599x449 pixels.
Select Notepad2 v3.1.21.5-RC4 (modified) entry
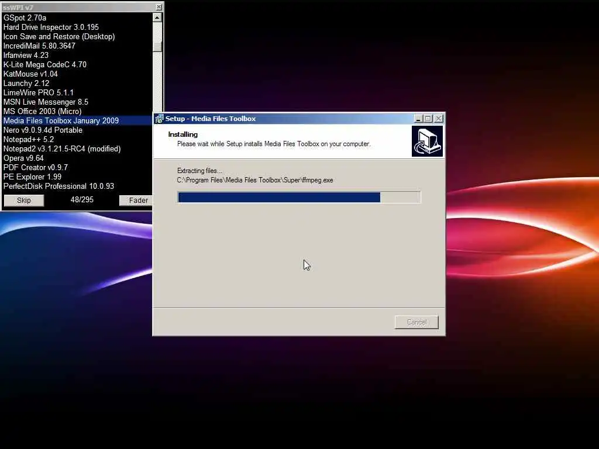tap(78, 149)
